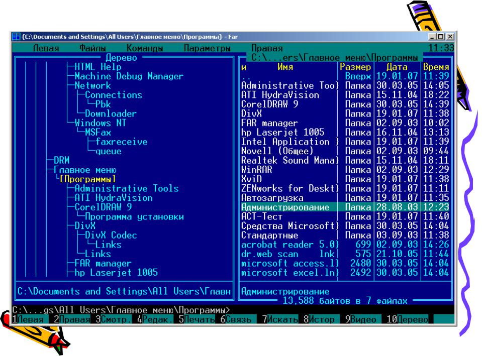Select the Network folder in the tree
Image resolution: width=482 pixels, height=356 pixels.
point(92,86)
